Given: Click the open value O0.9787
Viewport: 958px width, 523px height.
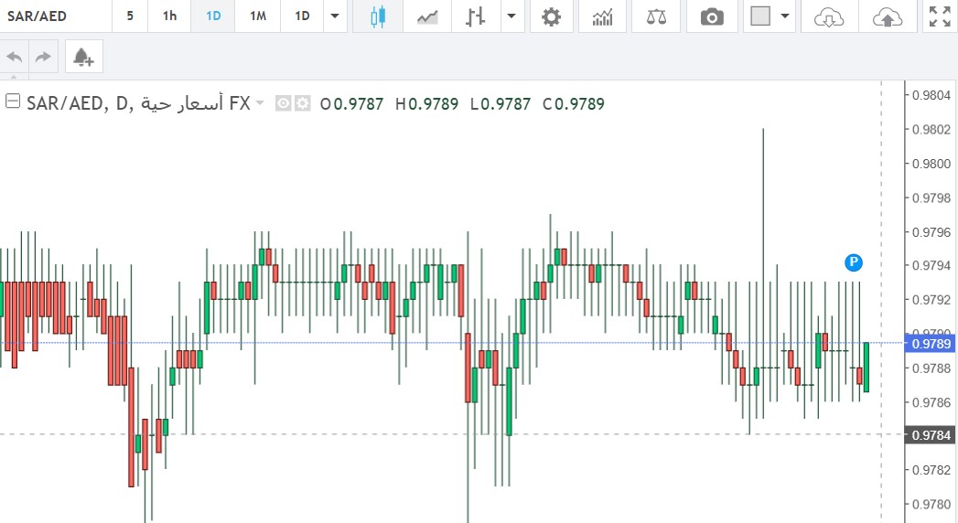Looking at the screenshot, I should pos(351,103).
